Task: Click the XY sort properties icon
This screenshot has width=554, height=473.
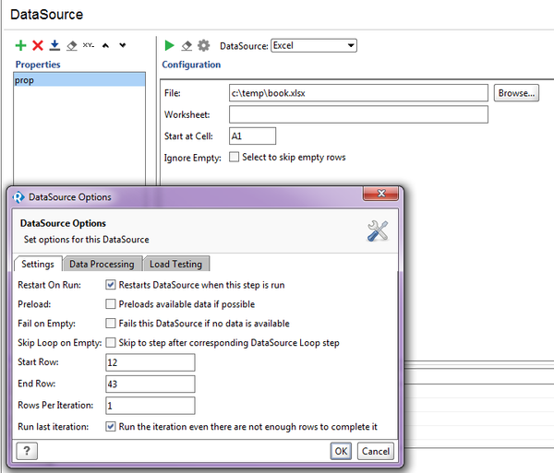Action: [x=89, y=45]
